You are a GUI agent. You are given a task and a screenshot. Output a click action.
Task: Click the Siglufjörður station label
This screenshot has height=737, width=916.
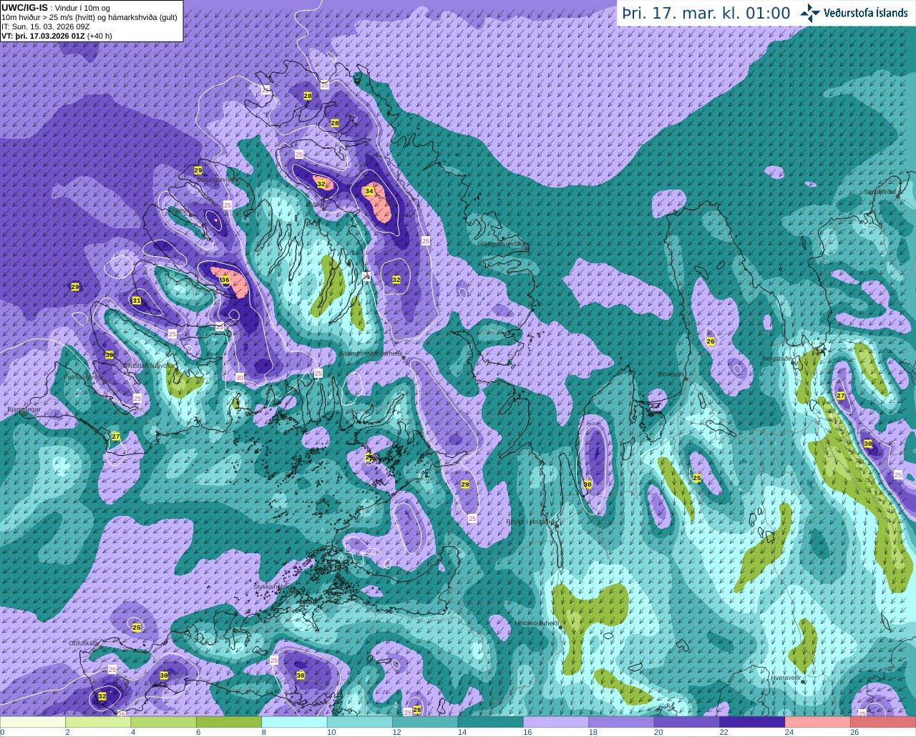point(880,192)
